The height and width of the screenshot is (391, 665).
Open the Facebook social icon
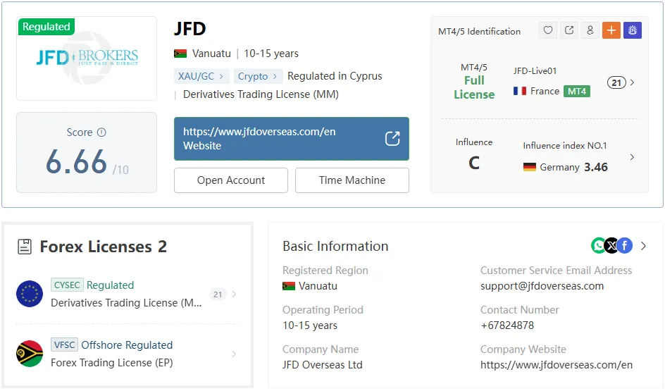click(x=625, y=246)
